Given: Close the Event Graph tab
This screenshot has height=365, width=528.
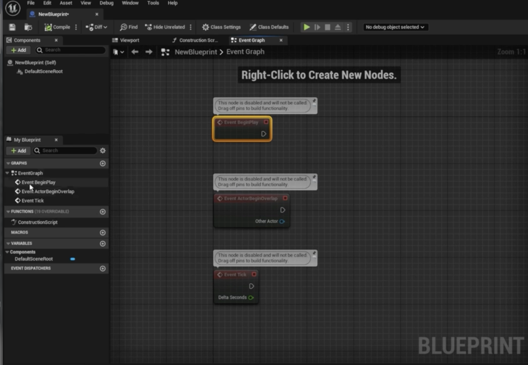Looking at the screenshot, I should [x=281, y=41].
